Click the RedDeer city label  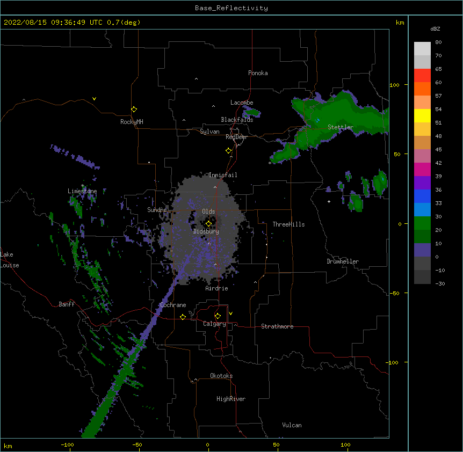click(236, 137)
